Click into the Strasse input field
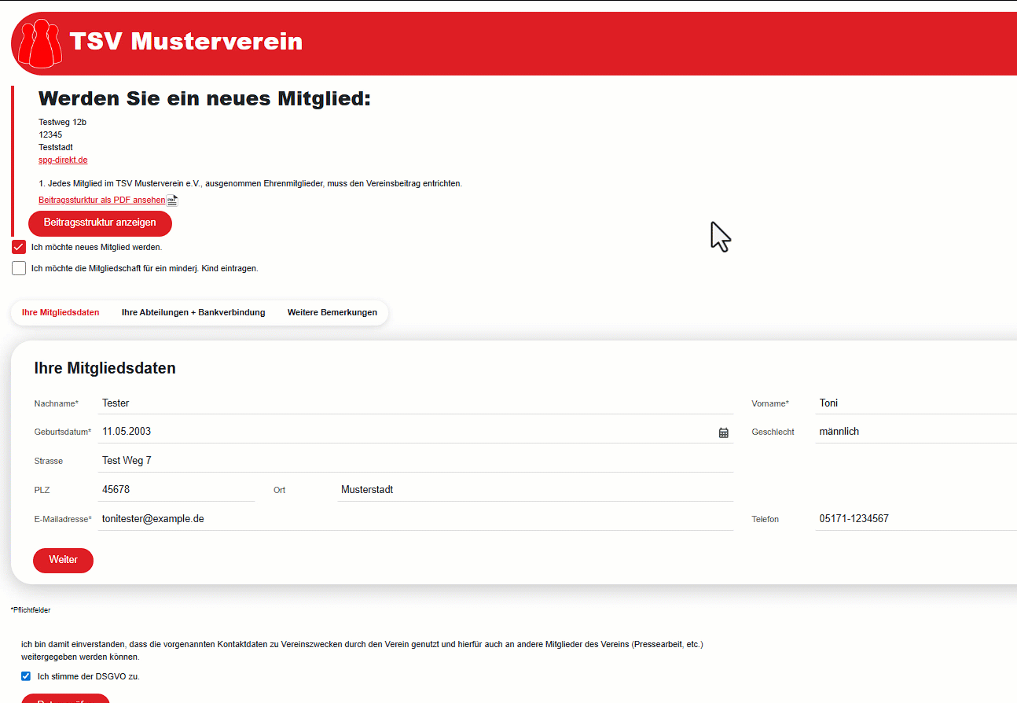Image resolution: width=1017 pixels, height=703 pixels. pyautogui.click(x=415, y=461)
